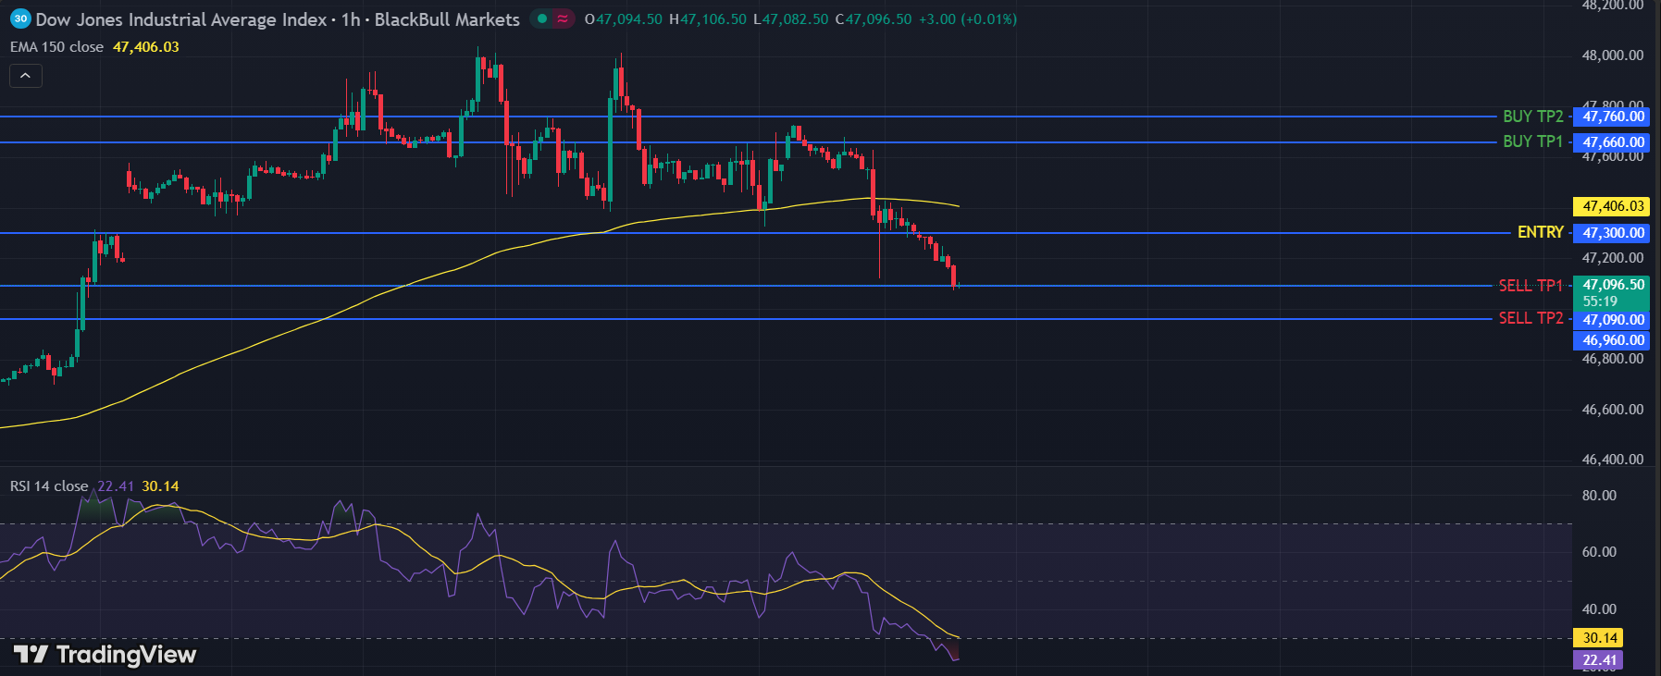Click the pink approximate-data indicator icon
This screenshot has height=676, width=1661.
563,18
